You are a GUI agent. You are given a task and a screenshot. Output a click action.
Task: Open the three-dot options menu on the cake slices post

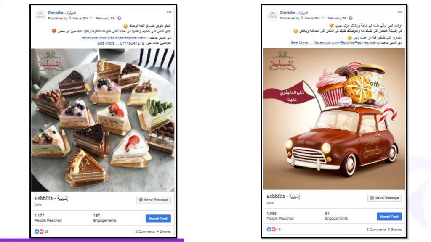tap(169, 12)
